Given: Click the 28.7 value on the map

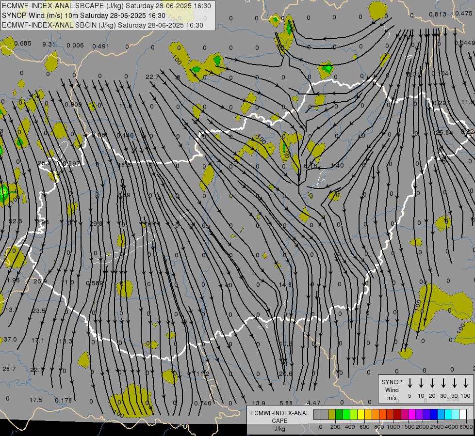Looking at the screenshot, I should [x=9, y=369].
